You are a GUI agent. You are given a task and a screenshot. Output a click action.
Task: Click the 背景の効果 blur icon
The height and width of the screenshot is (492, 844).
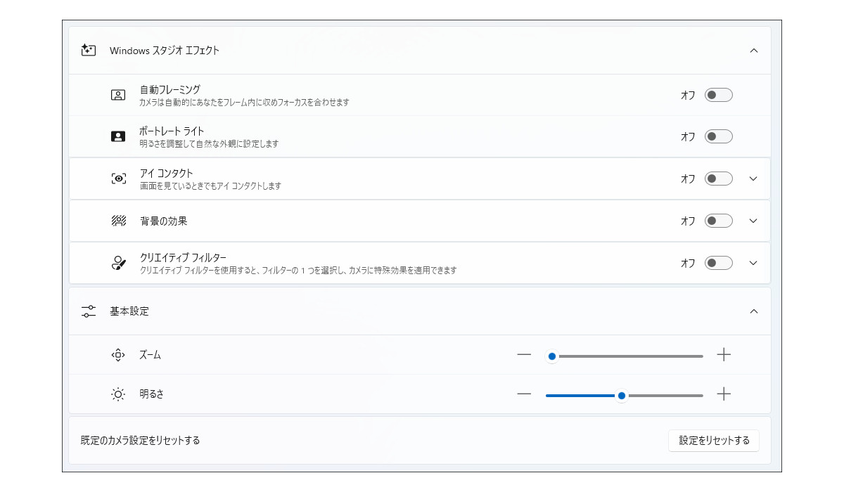[x=117, y=220]
